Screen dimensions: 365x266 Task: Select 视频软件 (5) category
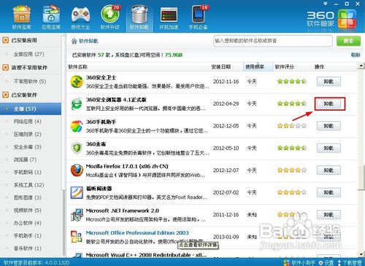(x=27, y=211)
